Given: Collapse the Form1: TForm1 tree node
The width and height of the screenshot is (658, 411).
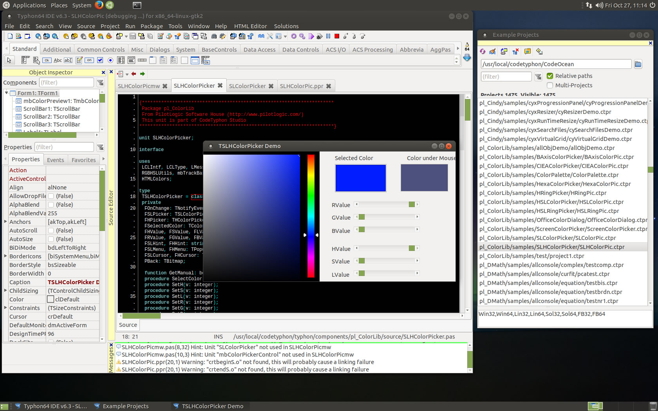Looking at the screenshot, I should pos(7,93).
